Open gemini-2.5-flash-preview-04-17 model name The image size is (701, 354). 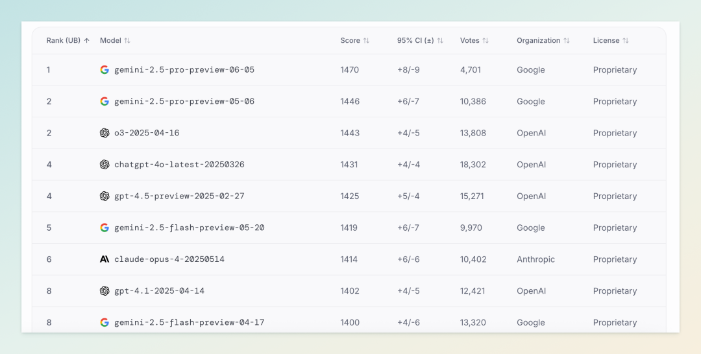tap(189, 322)
